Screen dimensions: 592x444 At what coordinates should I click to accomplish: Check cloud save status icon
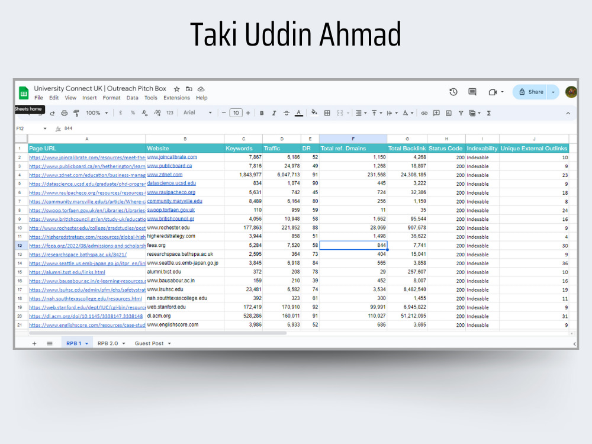click(201, 89)
